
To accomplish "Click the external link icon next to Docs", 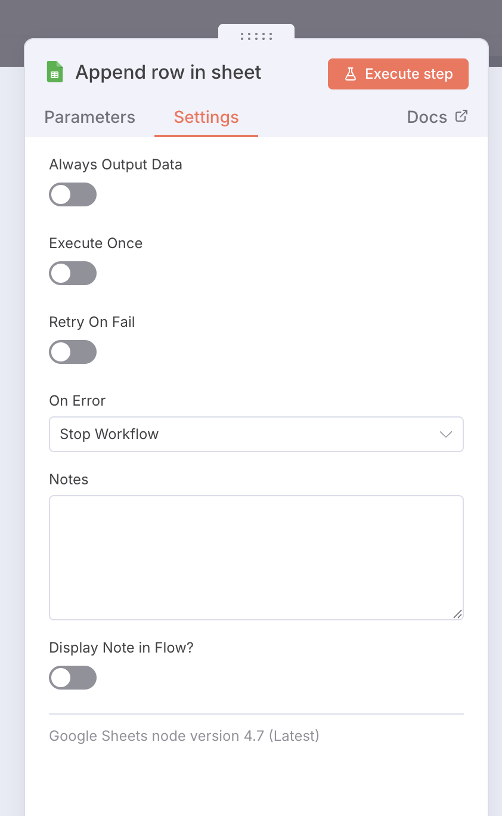I will tap(461, 116).
